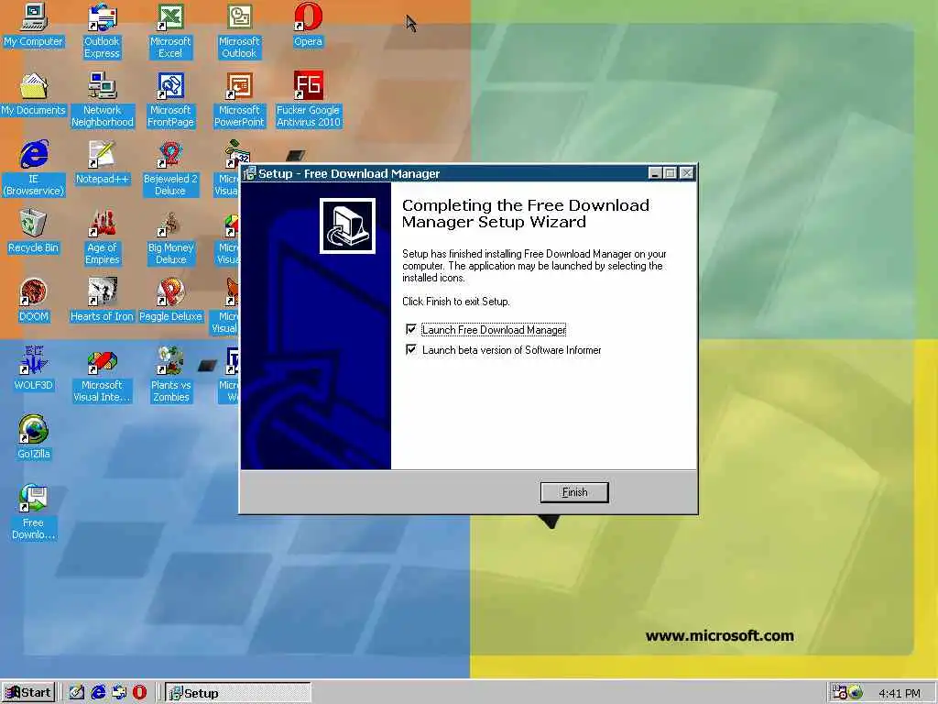Click the globe icon in system tray

pyautogui.click(x=856, y=693)
